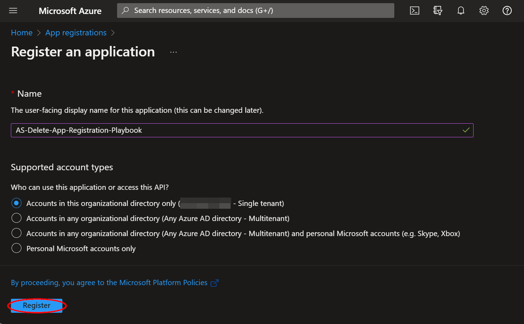The image size is (524, 324).
Task: Open the hamburger portal menu
Action: coord(13,11)
